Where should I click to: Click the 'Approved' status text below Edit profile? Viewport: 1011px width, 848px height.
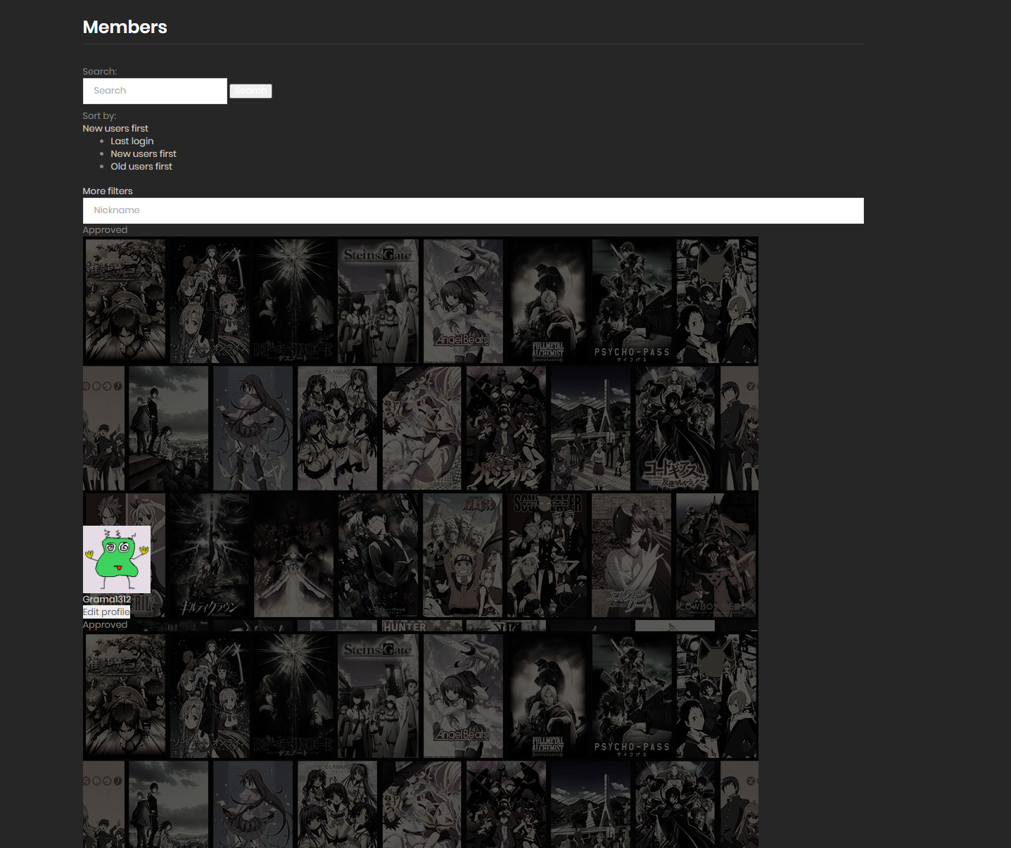(x=105, y=625)
